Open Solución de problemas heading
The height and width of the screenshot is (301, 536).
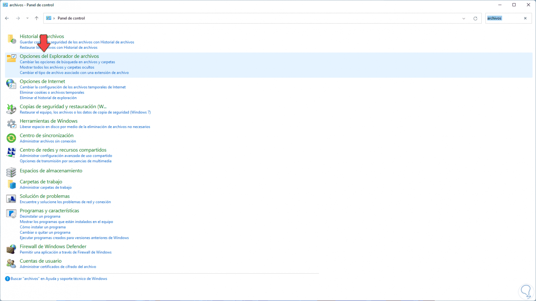point(45,196)
